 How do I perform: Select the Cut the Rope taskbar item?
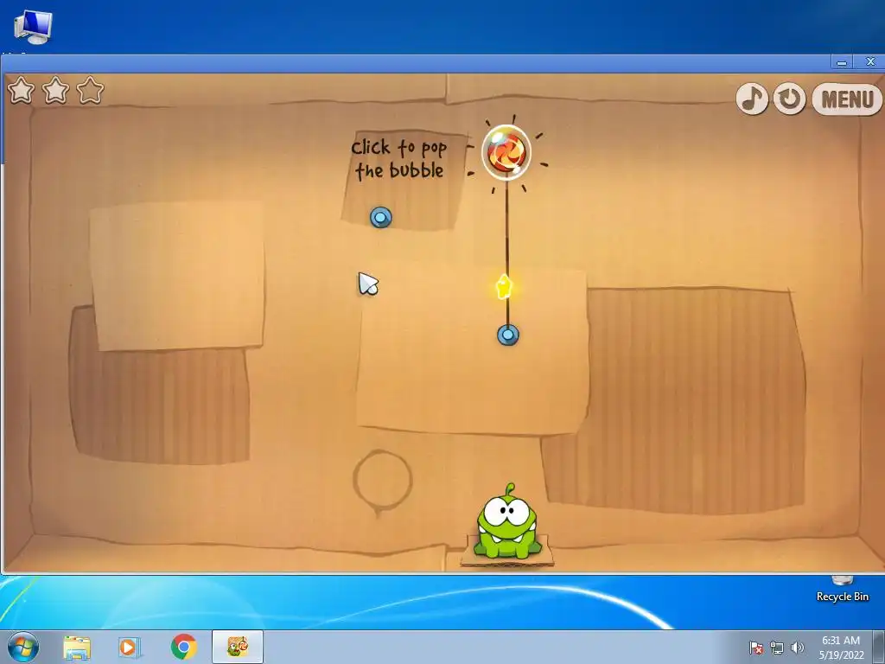238,647
